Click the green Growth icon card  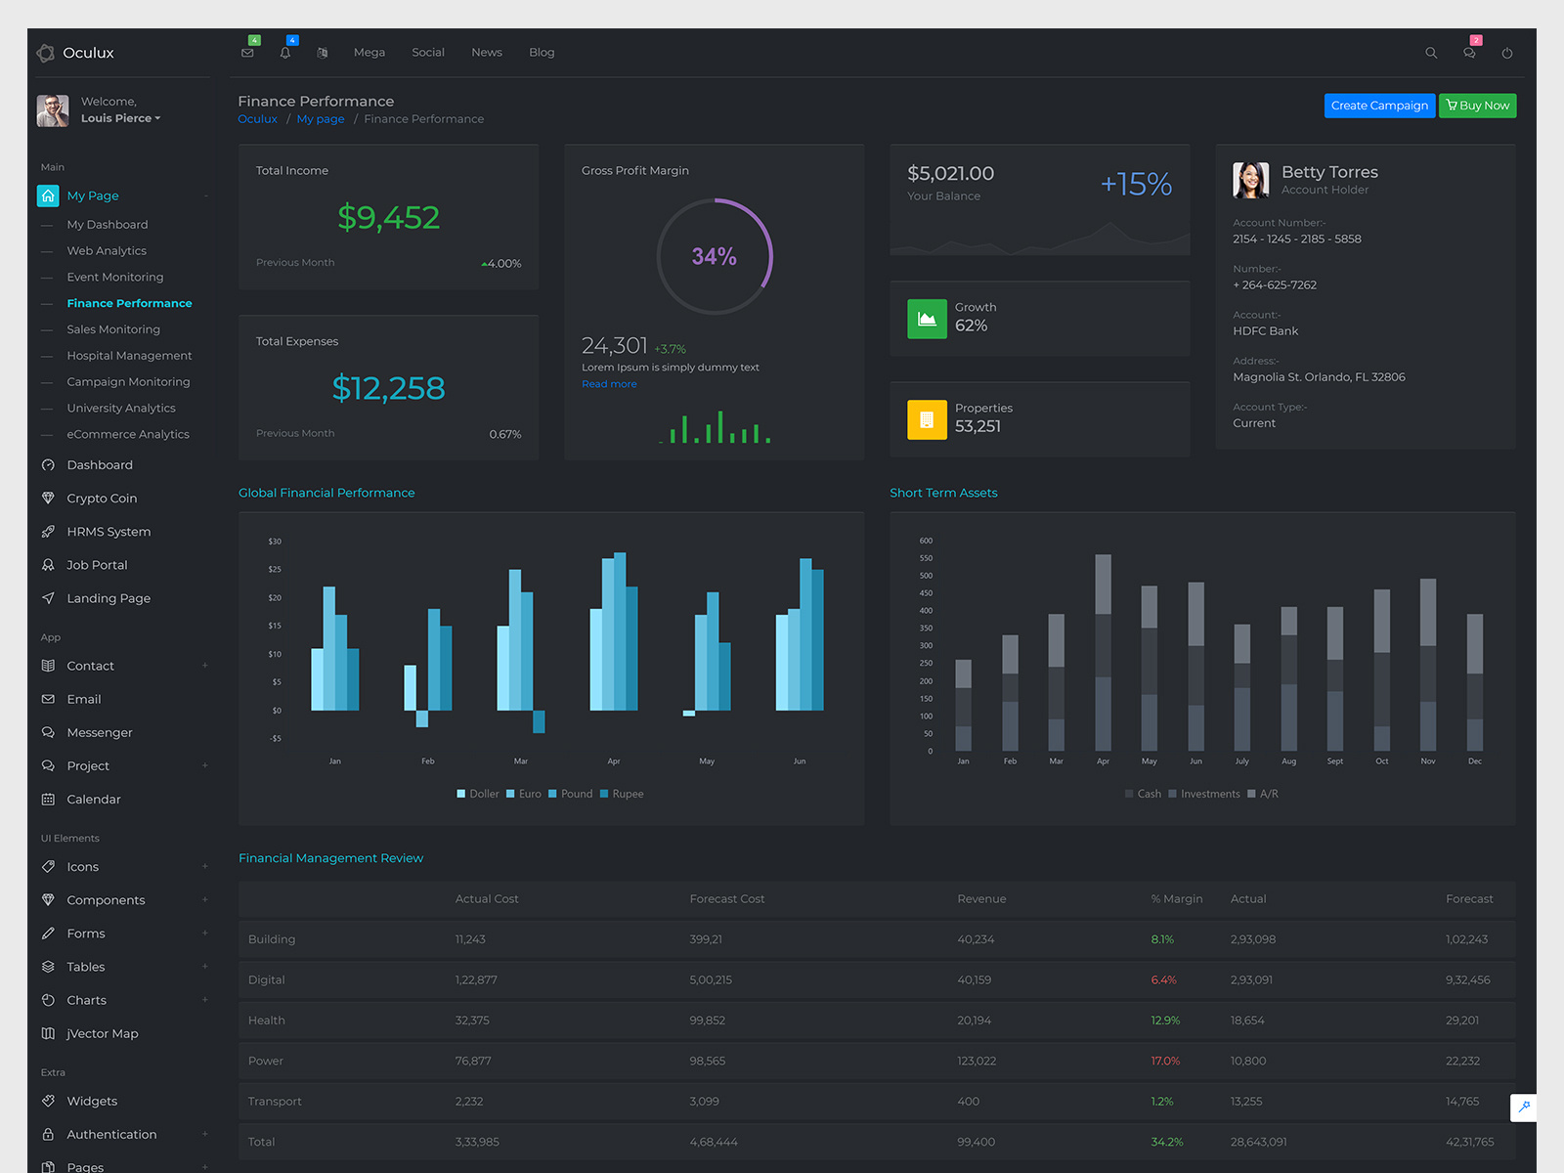click(x=927, y=319)
